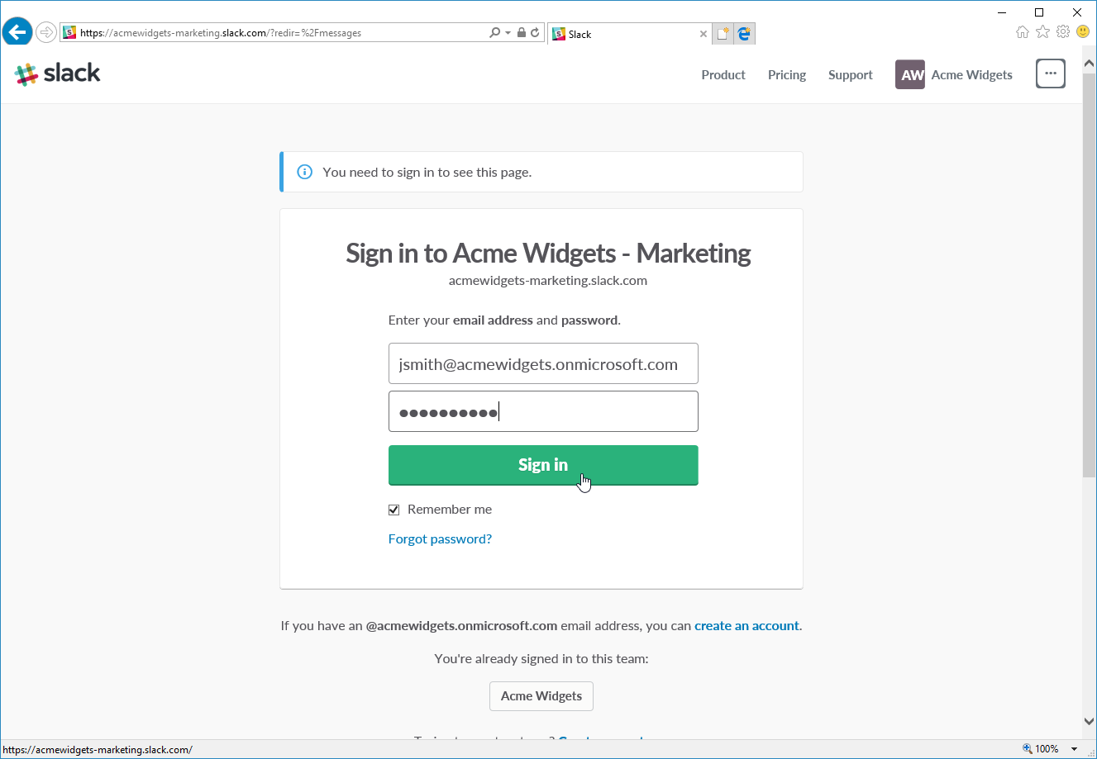Viewport: 1097px width, 759px height.
Task: Maximize the browser window
Action: 1039,12
